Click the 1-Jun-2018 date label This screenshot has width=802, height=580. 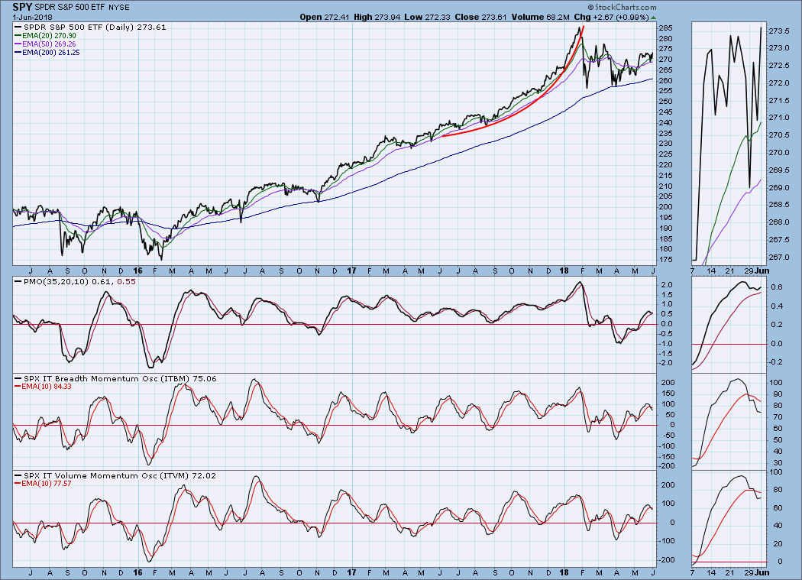[x=32, y=18]
